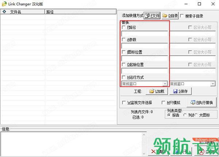Viewport: 219px width, 157px height.
Task: Click the F文件 add-file button
Action: [x=152, y=16]
